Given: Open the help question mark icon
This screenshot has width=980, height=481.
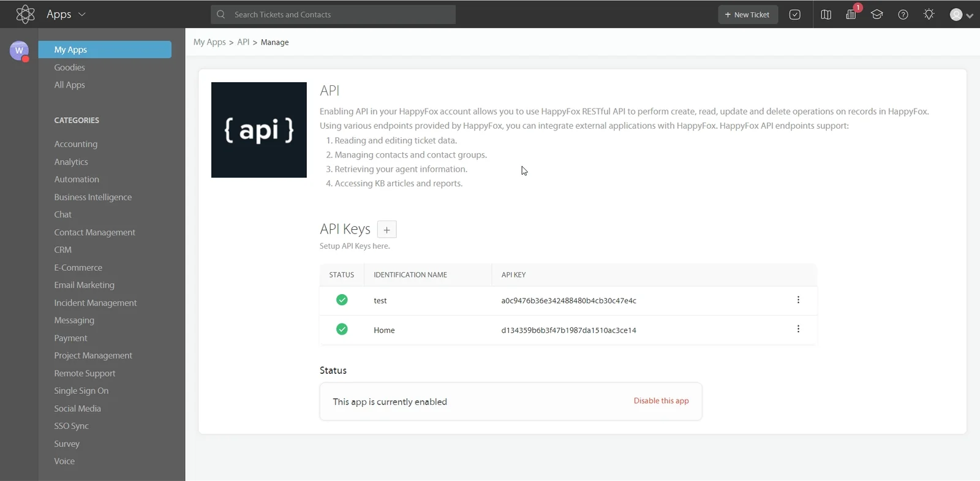Looking at the screenshot, I should [x=903, y=15].
